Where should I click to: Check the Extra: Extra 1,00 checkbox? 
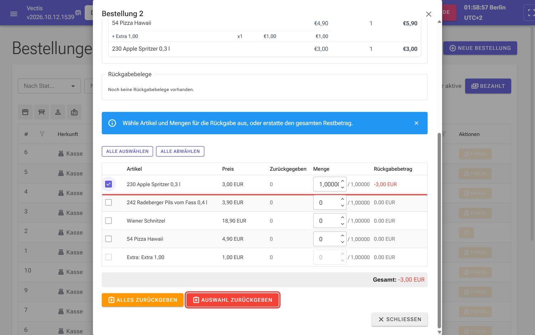tap(109, 257)
